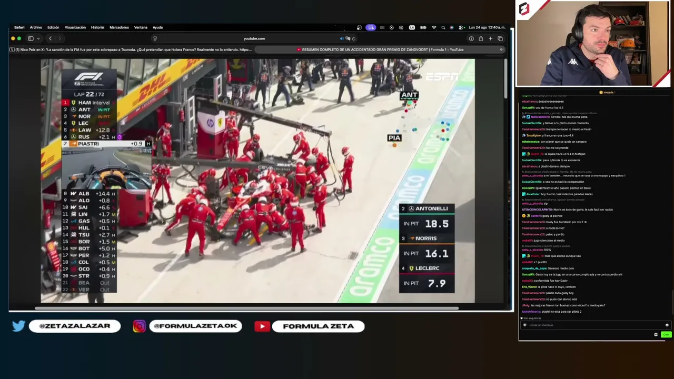Screen dimensions: 674x379
Task: Open the Historial menu
Action: tap(97, 27)
